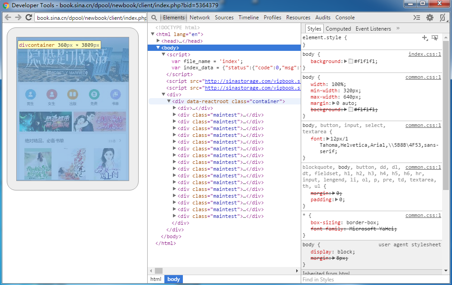
Task: Click struck-through #f1f1f1 swatch in common.css
Action: point(351,109)
